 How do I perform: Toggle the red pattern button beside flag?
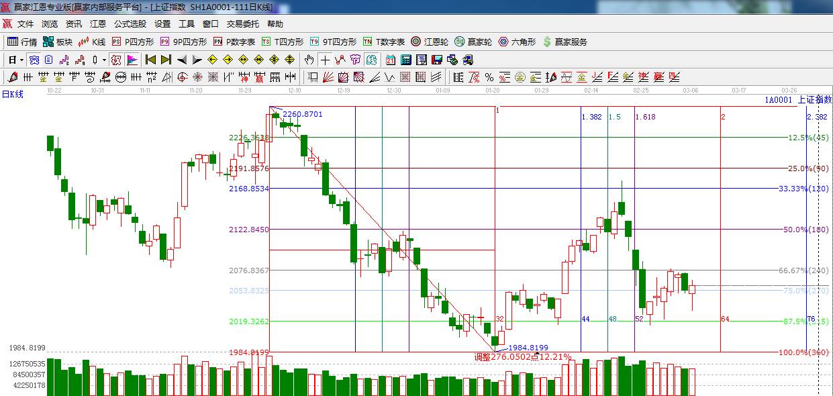[117, 60]
